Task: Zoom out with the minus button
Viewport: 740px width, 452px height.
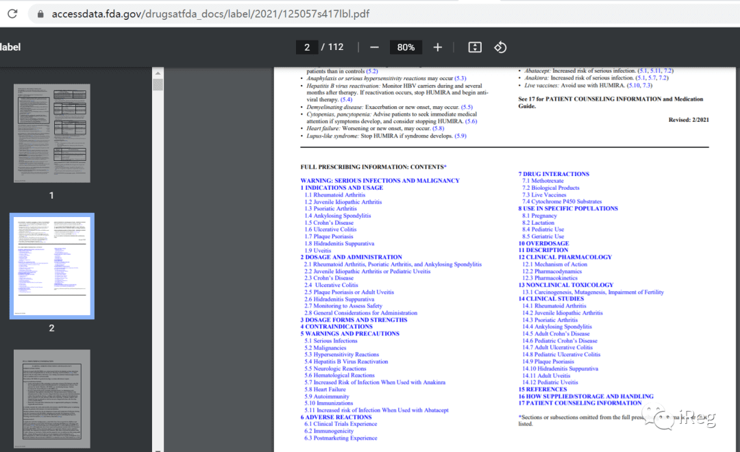Action: pyautogui.click(x=374, y=47)
